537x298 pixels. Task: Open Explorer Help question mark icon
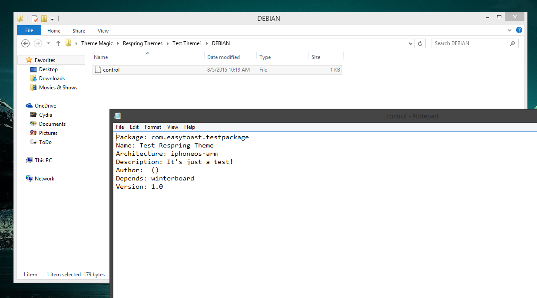[519, 30]
